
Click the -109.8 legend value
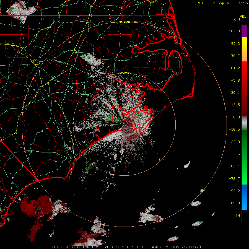(x=233, y=203)
